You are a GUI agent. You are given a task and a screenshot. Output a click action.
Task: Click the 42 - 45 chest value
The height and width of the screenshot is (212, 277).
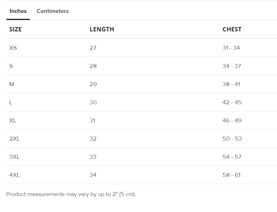pyautogui.click(x=232, y=102)
